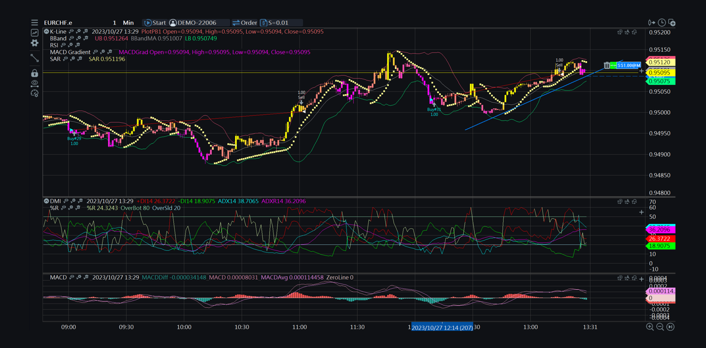
Task: Toggle SAR indicator visibility
Action: click(x=66, y=59)
